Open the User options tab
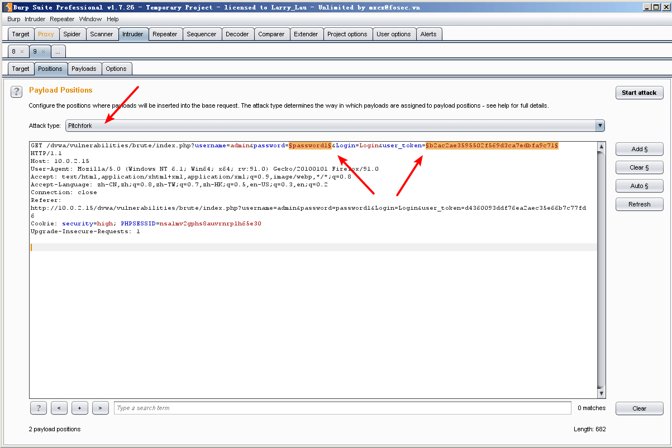The image size is (672, 448). click(394, 34)
